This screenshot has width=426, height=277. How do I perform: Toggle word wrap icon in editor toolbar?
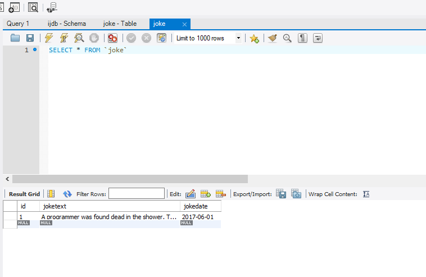click(x=318, y=38)
